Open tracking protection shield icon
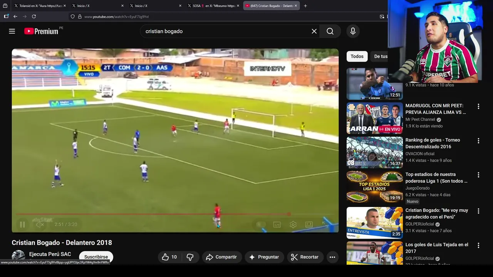This screenshot has height=277, width=493. (72, 17)
